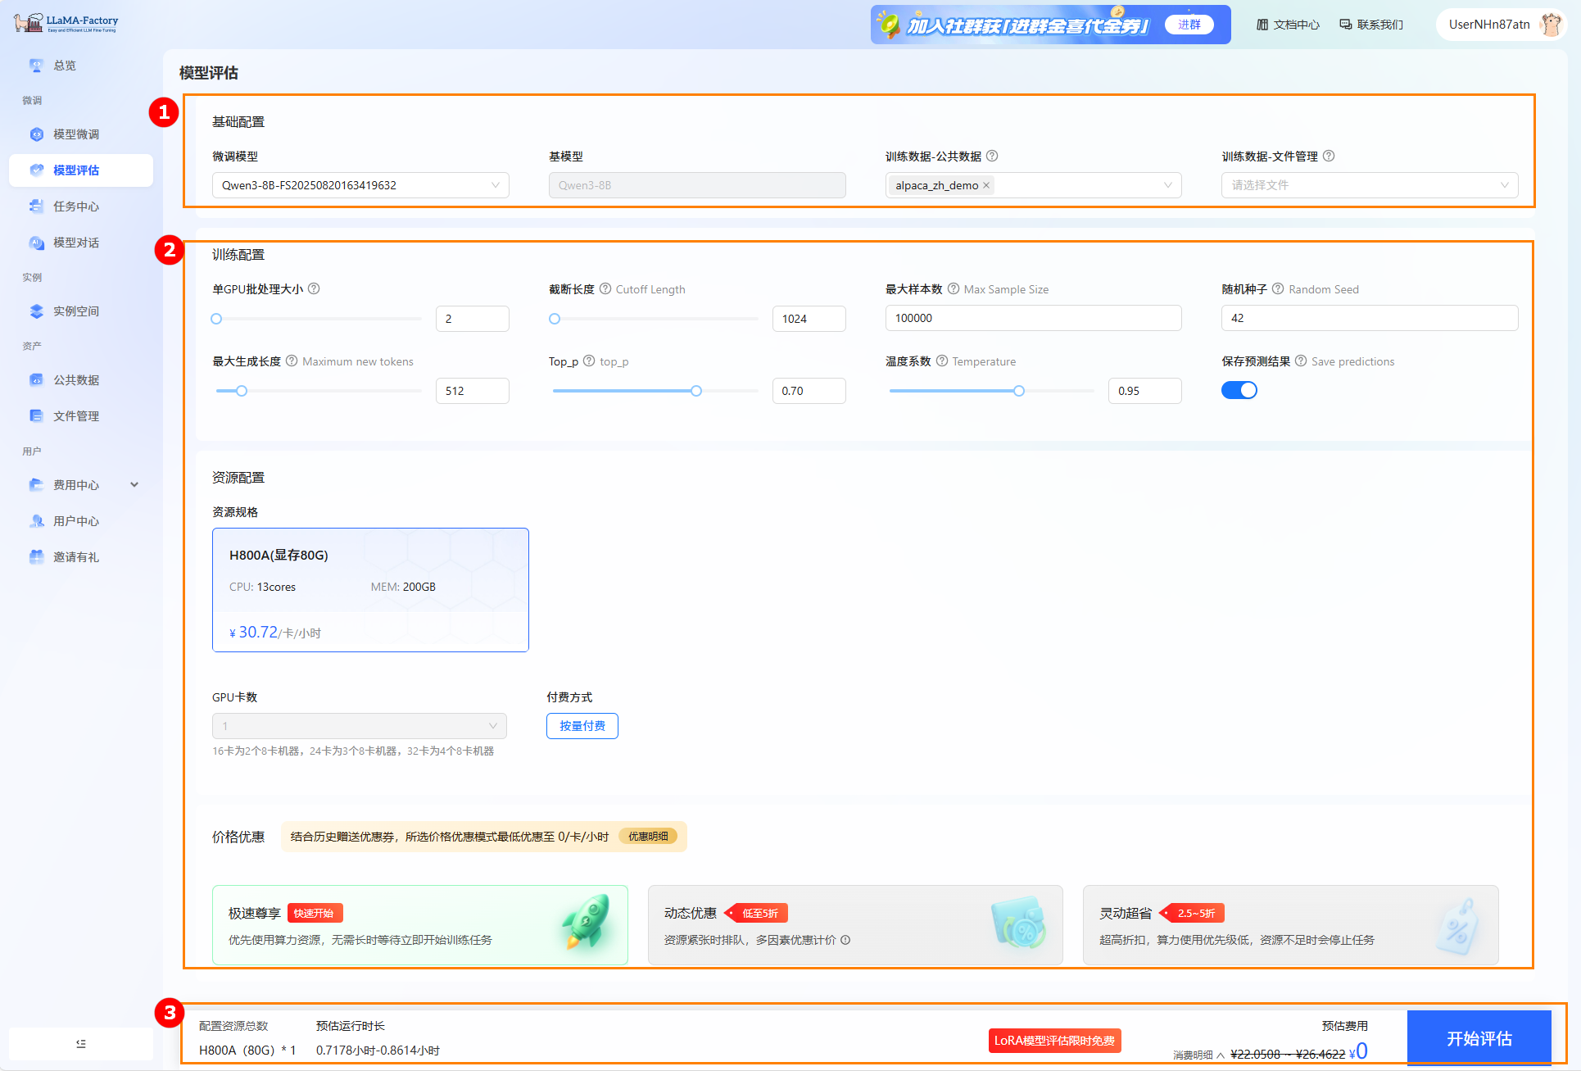1581x1071 pixels.
Task: Click help icon next to 训练数据-公共数据
Action: [992, 157]
